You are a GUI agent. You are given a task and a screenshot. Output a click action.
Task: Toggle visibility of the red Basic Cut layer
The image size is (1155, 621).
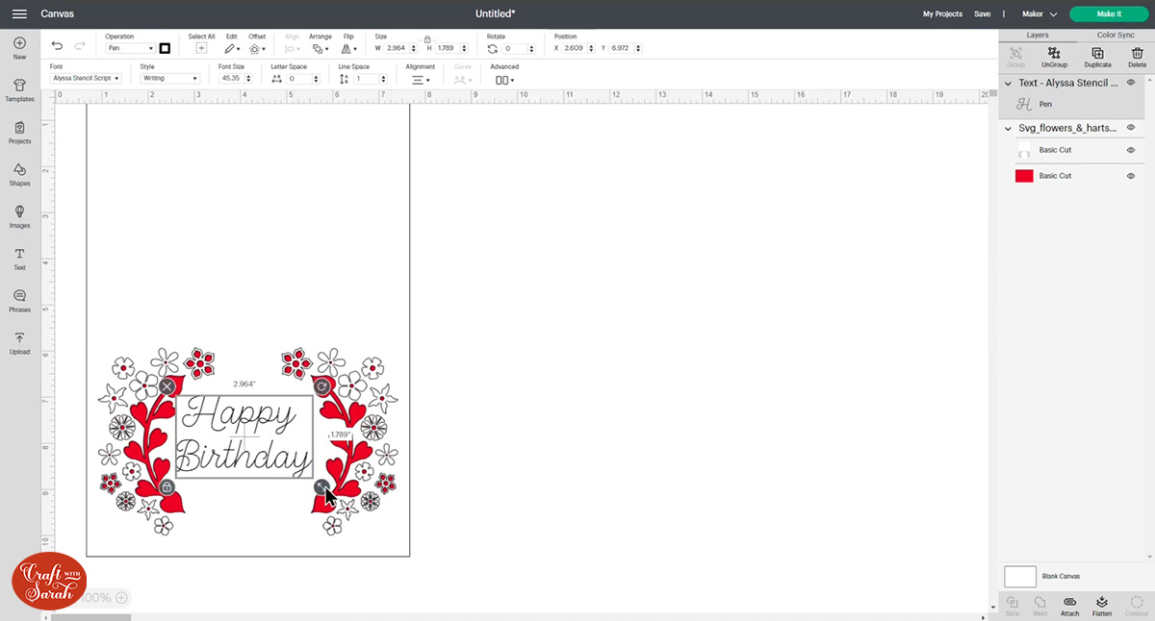1131,175
